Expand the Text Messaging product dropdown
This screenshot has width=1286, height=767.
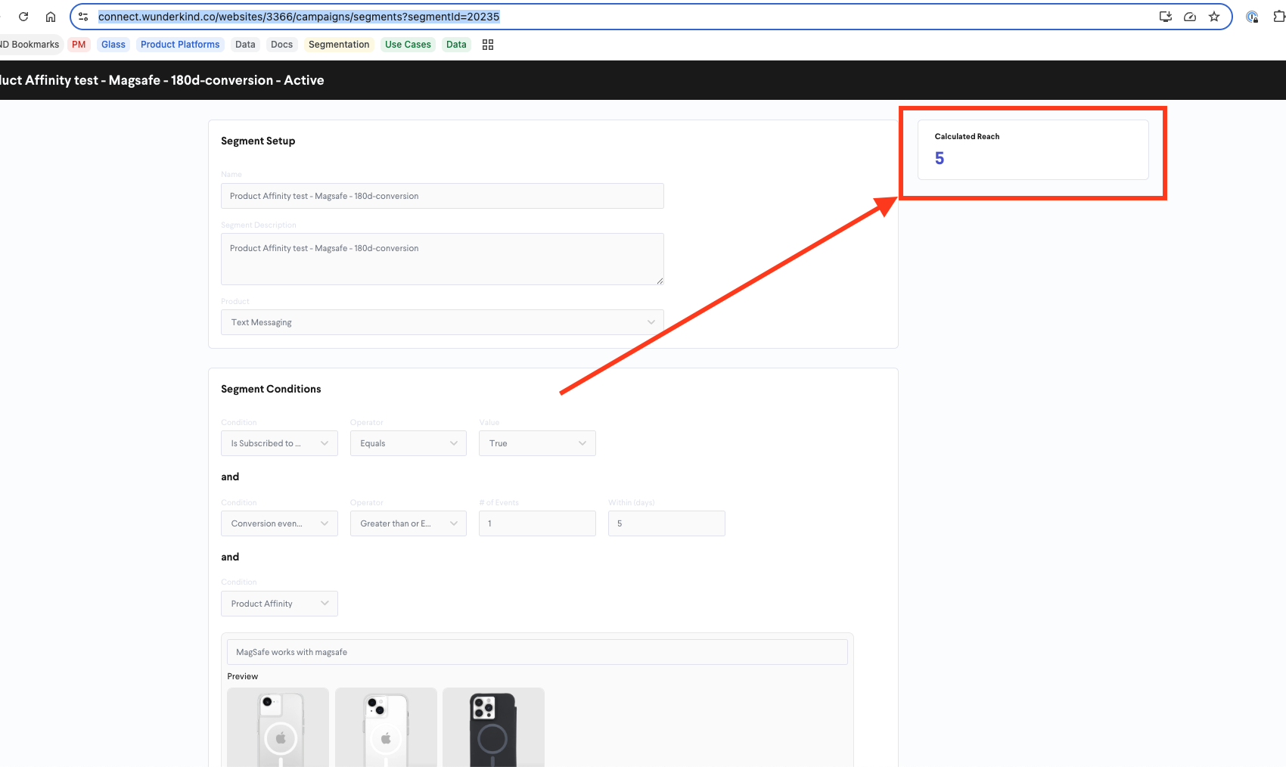(443, 322)
